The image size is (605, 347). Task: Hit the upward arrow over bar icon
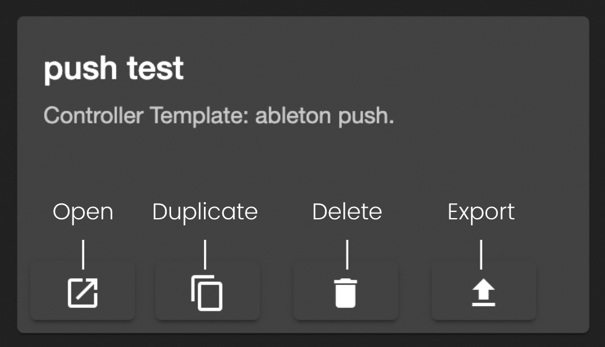tap(483, 293)
